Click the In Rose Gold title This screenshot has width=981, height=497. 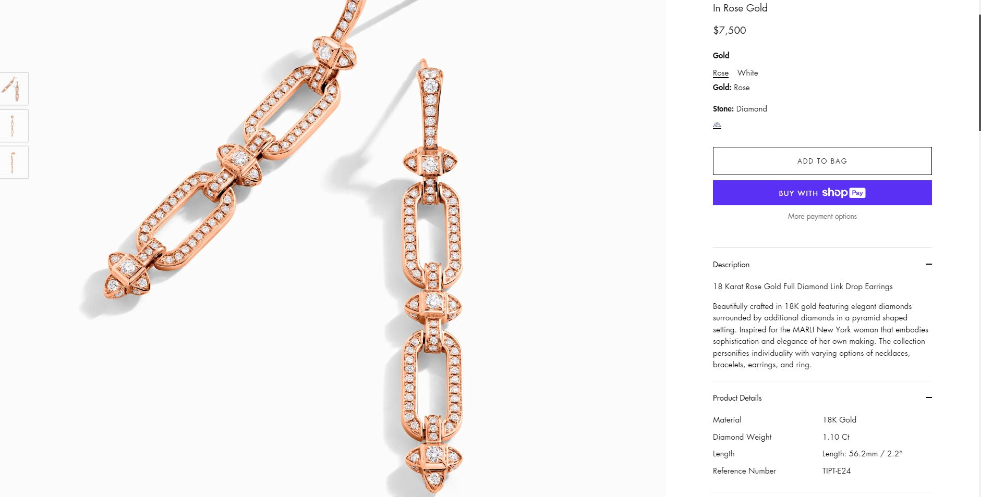[740, 8]
